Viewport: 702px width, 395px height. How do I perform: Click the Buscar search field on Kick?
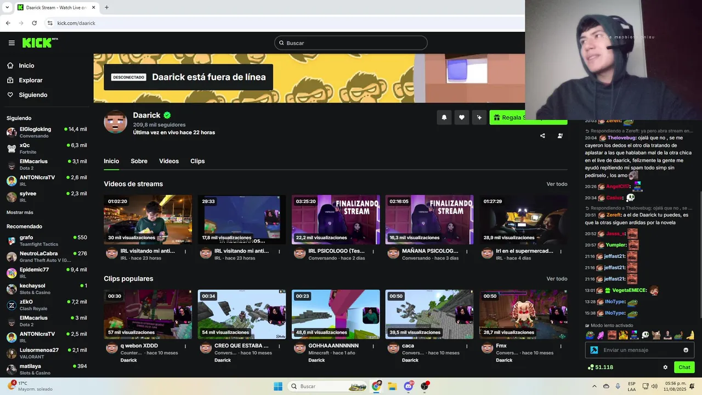coord(351,43)
